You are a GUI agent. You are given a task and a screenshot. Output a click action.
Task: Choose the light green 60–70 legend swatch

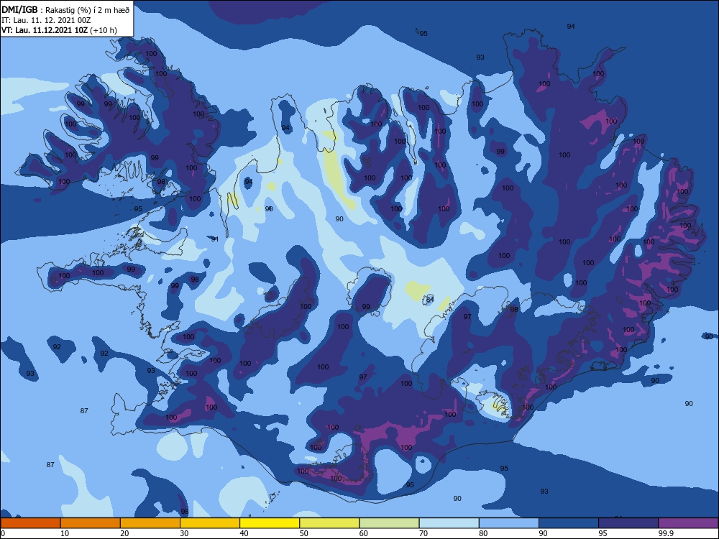(389, 523)
